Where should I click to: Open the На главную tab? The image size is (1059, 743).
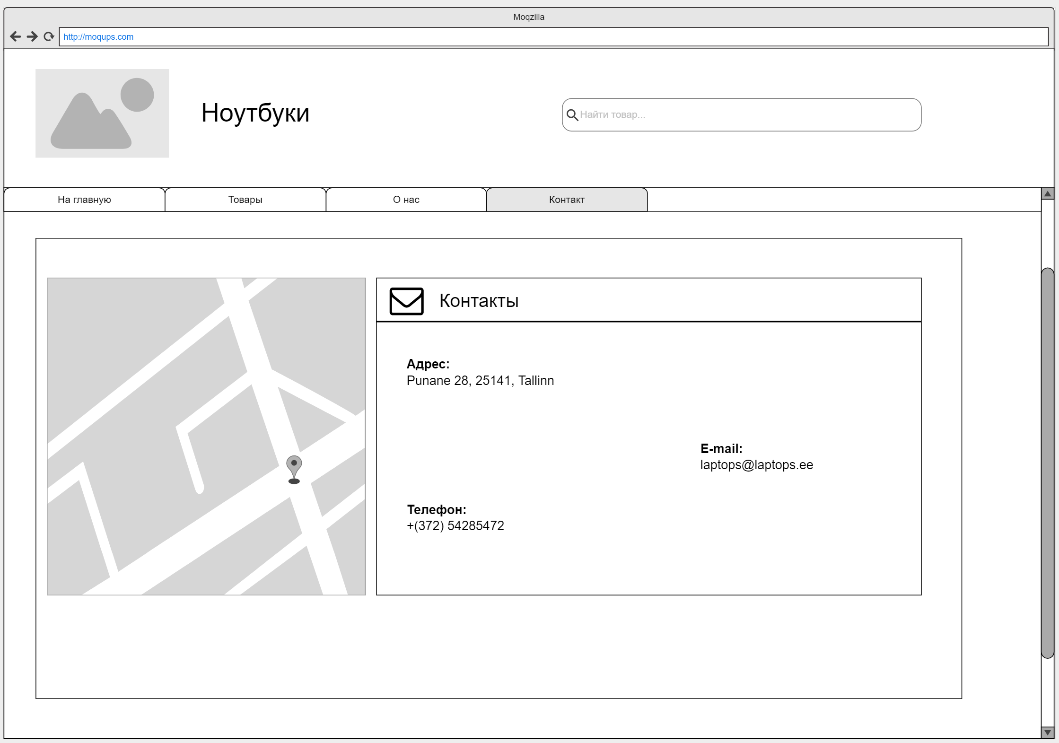(x=84, y=200)
